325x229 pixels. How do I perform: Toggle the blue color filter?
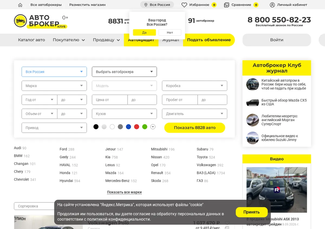click(128, 127)
